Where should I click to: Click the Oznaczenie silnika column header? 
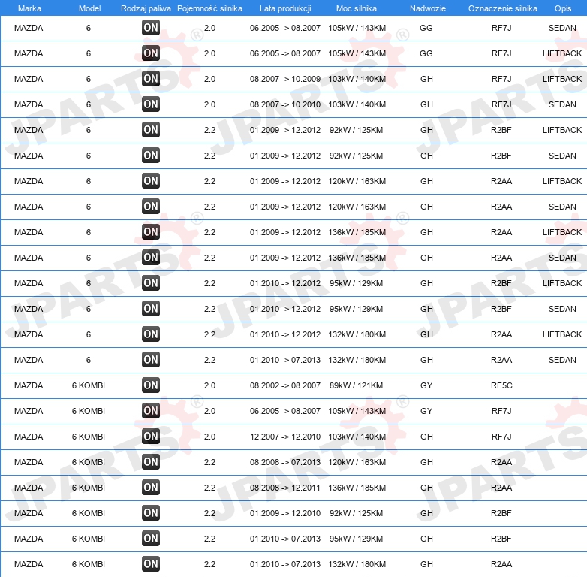click(x=503, y=8)
